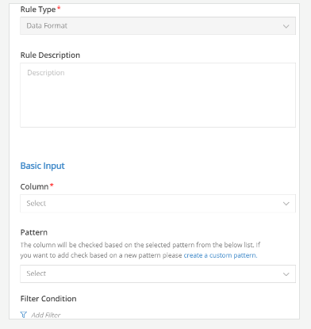
Task: Click the chevron arrow in Column field
Action: pos(286,204)
